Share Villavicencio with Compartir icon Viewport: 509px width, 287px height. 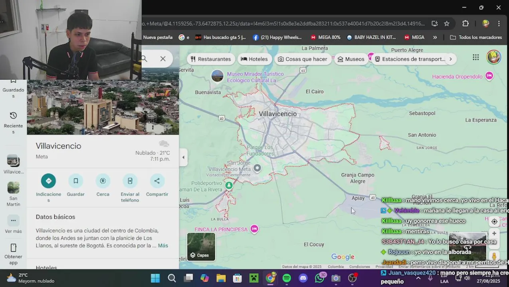[x=157, y=181]
